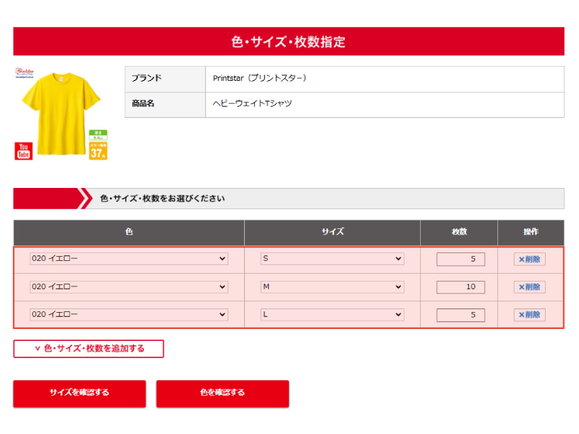Open the color dropdown in the S size row
The height and width of the screenshot is (434, 579).
(x=128, y=259)
